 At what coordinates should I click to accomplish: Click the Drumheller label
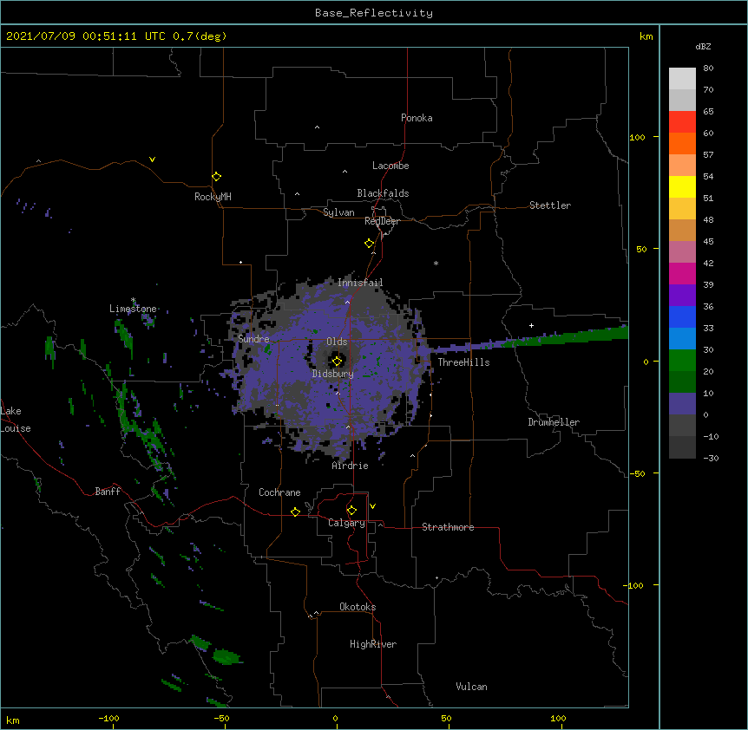tap(554, 422)
